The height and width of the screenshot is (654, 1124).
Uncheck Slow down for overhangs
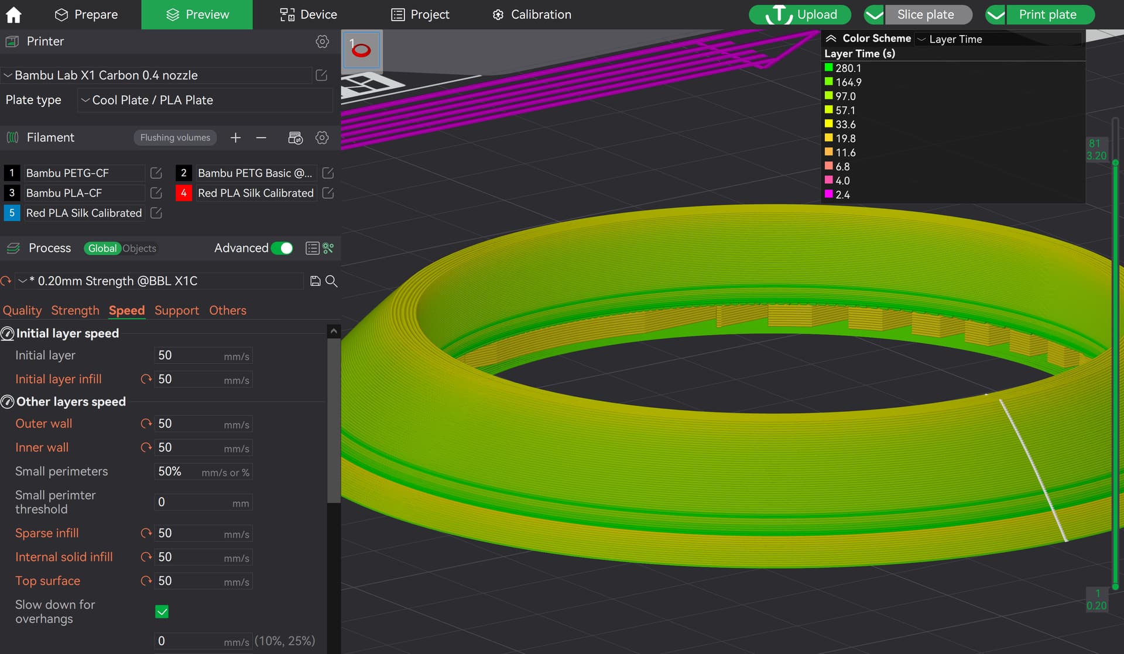[162, 612]
